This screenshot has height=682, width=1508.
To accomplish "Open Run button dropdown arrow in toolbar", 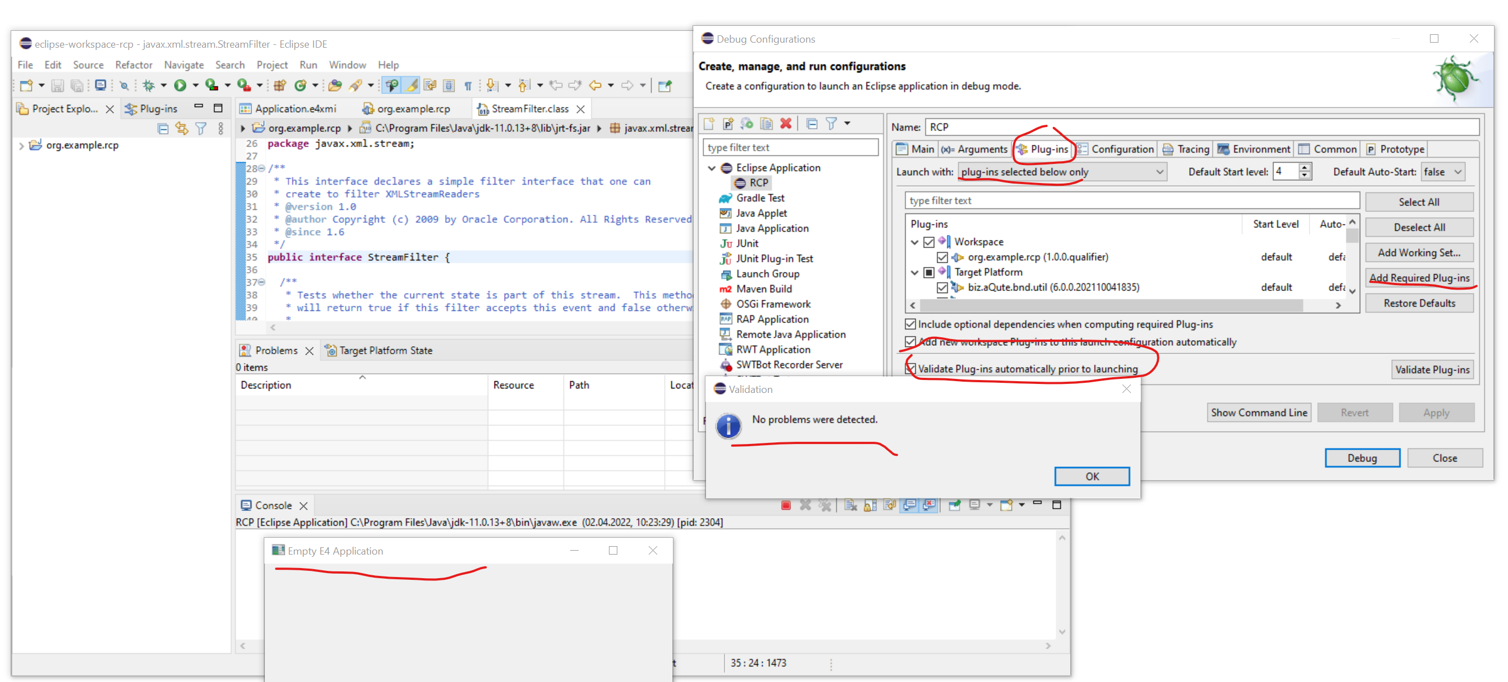I will 195,85.
